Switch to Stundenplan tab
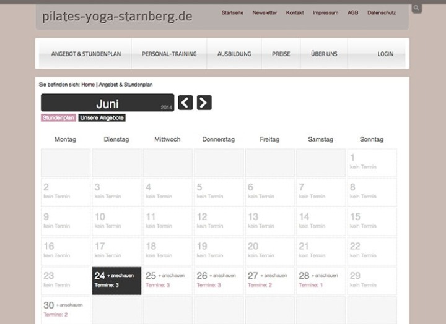Screen dimensions: 446x324 pyautogui.click(x=59, y=117)
